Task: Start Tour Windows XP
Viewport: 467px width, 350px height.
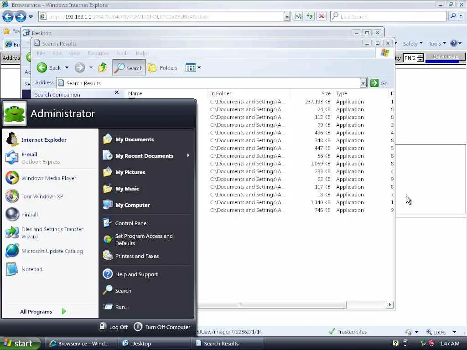Action: point(34,196)
